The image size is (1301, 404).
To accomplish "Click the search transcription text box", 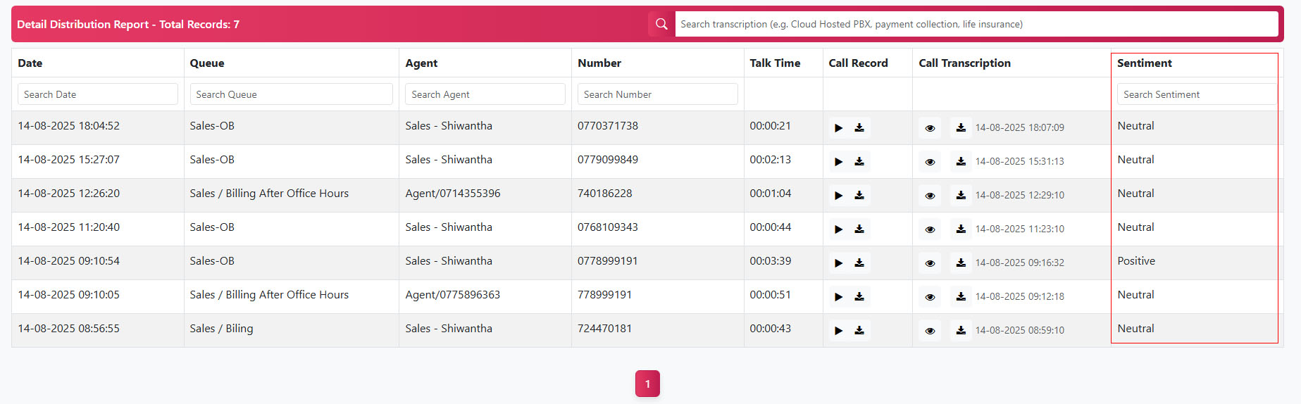I will 976,24.
